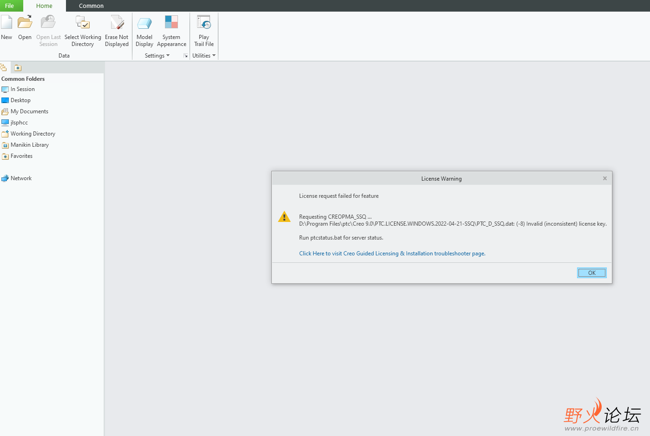Click OK in the License Warning dialog
The image size is (650, 436).
click(591, 273)
